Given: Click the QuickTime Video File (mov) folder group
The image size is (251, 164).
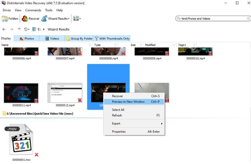Looking at the screenshot, I should [x=38, y=114].
